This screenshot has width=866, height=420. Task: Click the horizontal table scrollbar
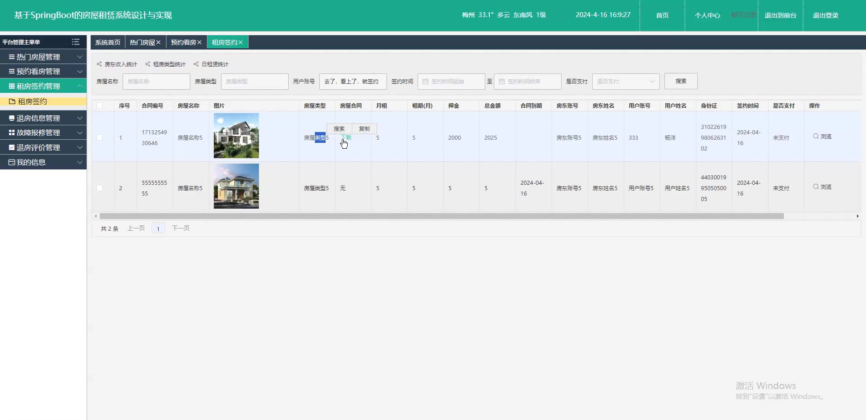(x=442, y=216)
